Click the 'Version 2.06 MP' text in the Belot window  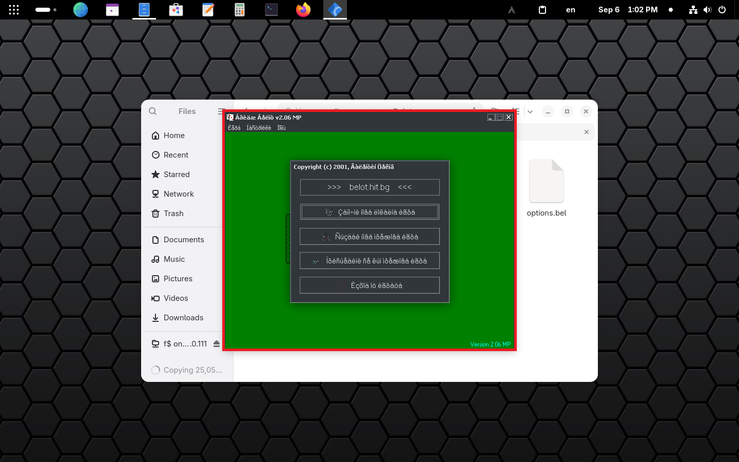coord(491,344)
